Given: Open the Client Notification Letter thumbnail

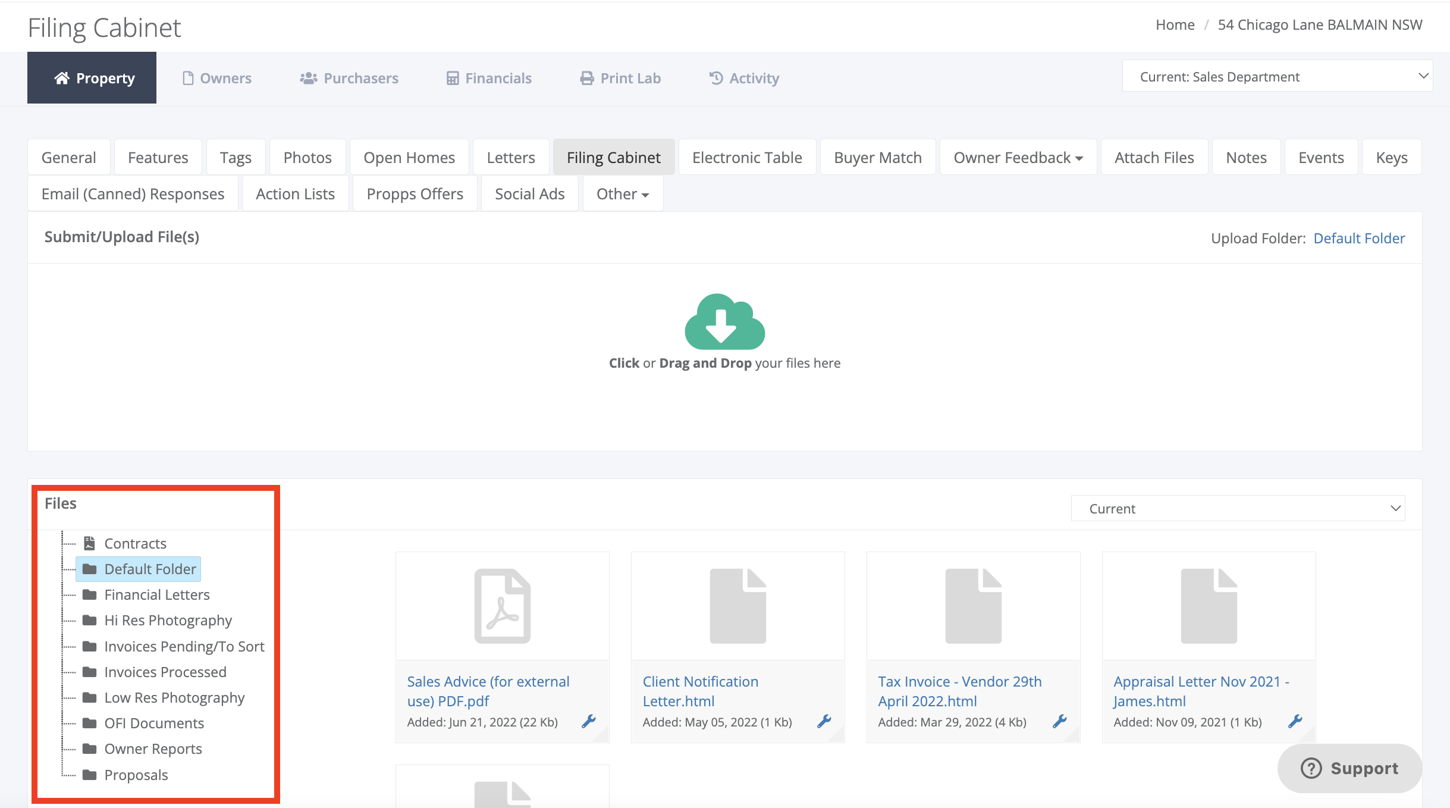Looking at the screenshot, I should click(x=738, y=606).
